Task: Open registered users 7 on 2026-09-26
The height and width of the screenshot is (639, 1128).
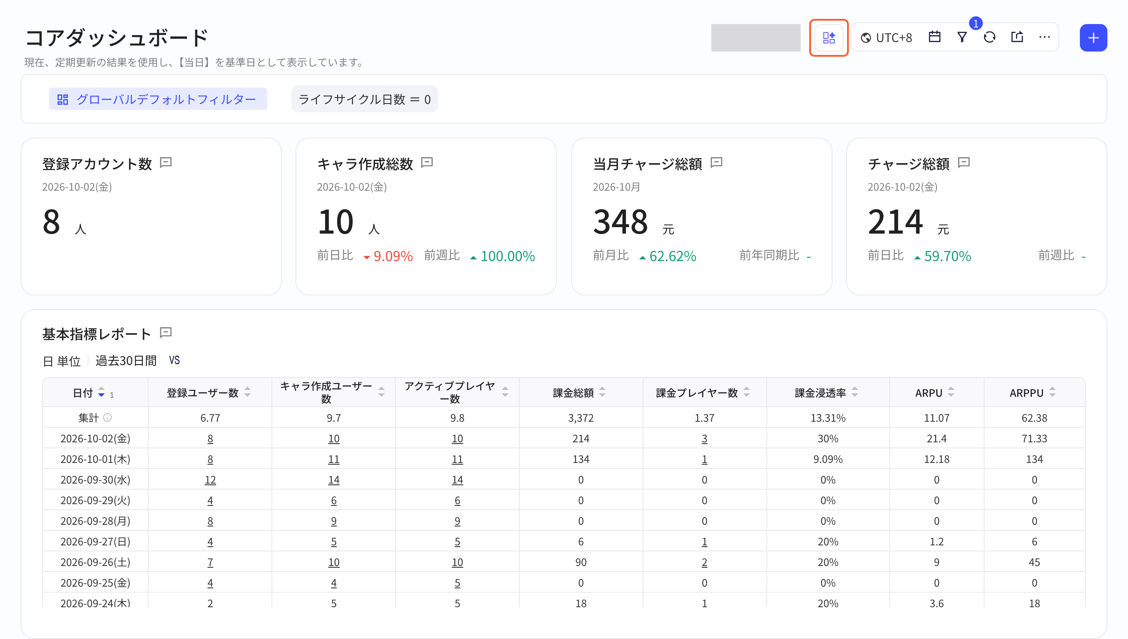Action: [210, 562]
